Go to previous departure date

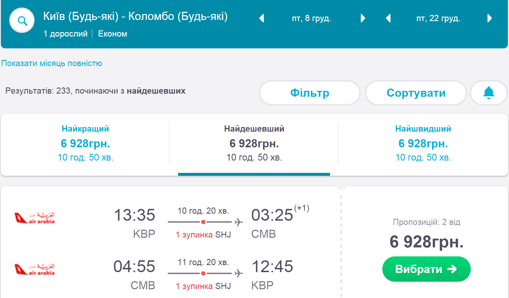pyautogui.click(x=262, y=18)
